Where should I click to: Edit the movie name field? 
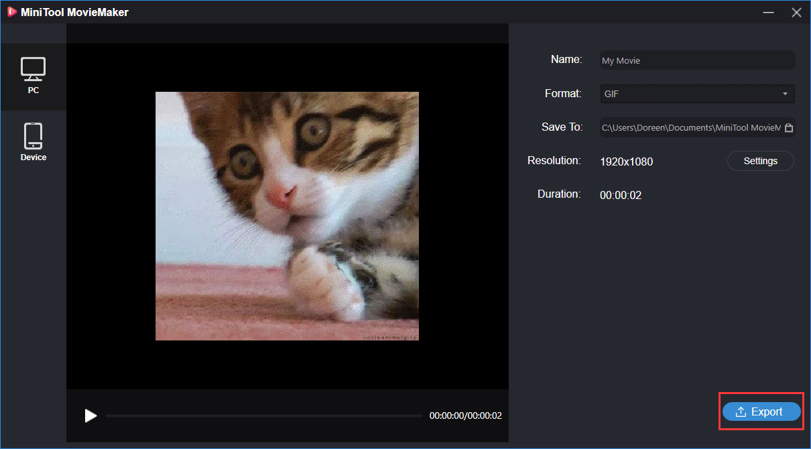click(x=697, y=60)
